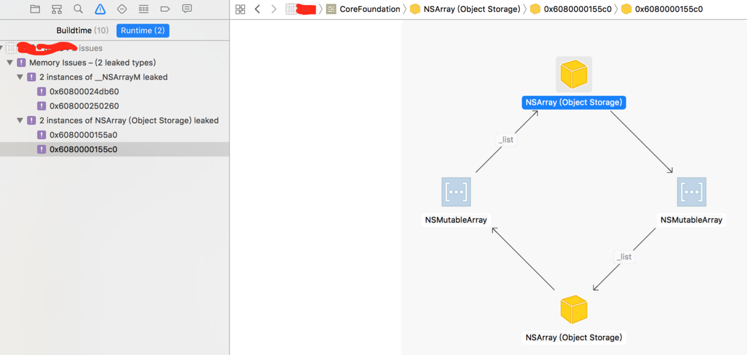
Task: Click CoreFoundation in the jump bar
Action: point(369,9)
